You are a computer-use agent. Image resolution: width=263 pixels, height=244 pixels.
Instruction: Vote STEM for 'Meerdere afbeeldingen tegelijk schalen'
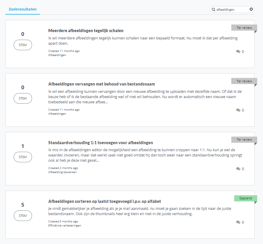click(x=23, y=45)
